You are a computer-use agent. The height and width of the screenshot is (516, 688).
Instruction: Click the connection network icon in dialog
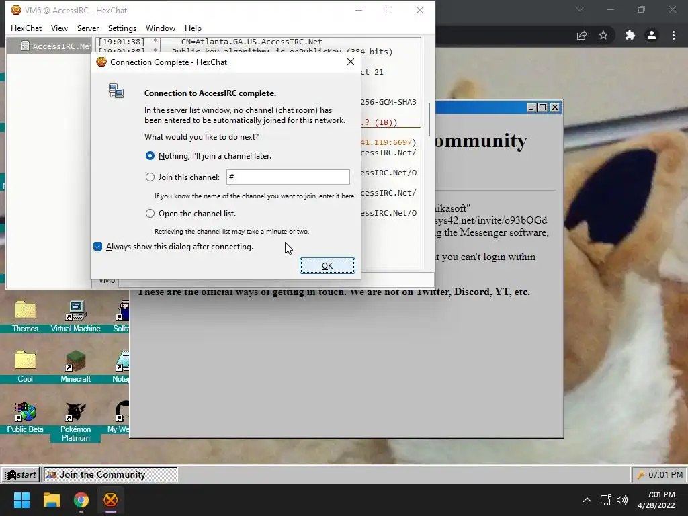pyautogui.click(x=116, y=91)
